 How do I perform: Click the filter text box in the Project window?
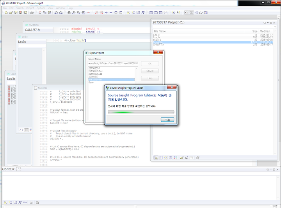click(x=213, y=27)
